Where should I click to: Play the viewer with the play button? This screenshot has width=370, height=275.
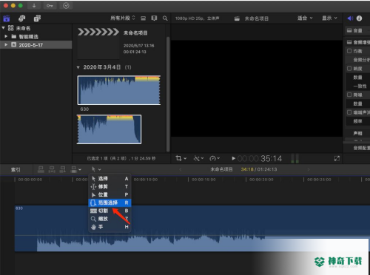pos(233,158)
